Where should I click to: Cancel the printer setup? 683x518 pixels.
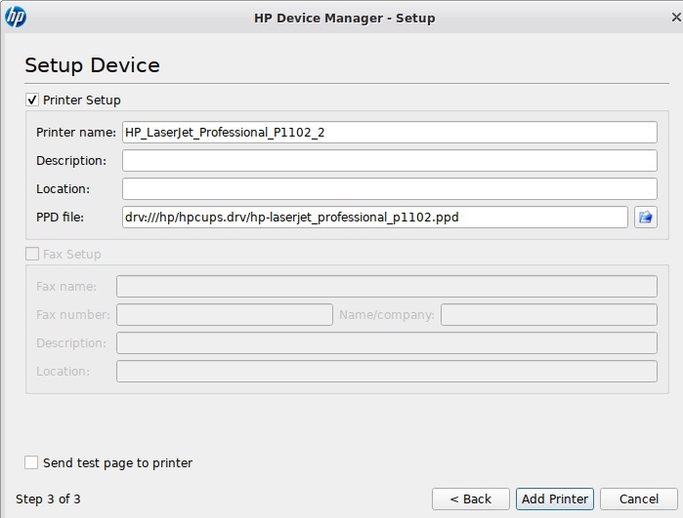639,498
